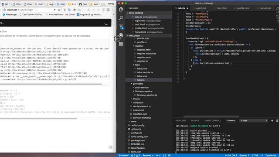Open login.html in Open Editors list

147,20
